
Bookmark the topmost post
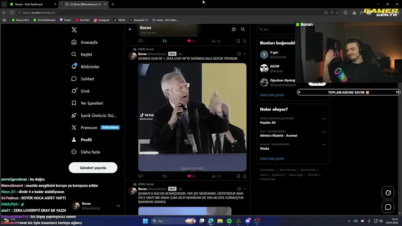pos(238,41)
